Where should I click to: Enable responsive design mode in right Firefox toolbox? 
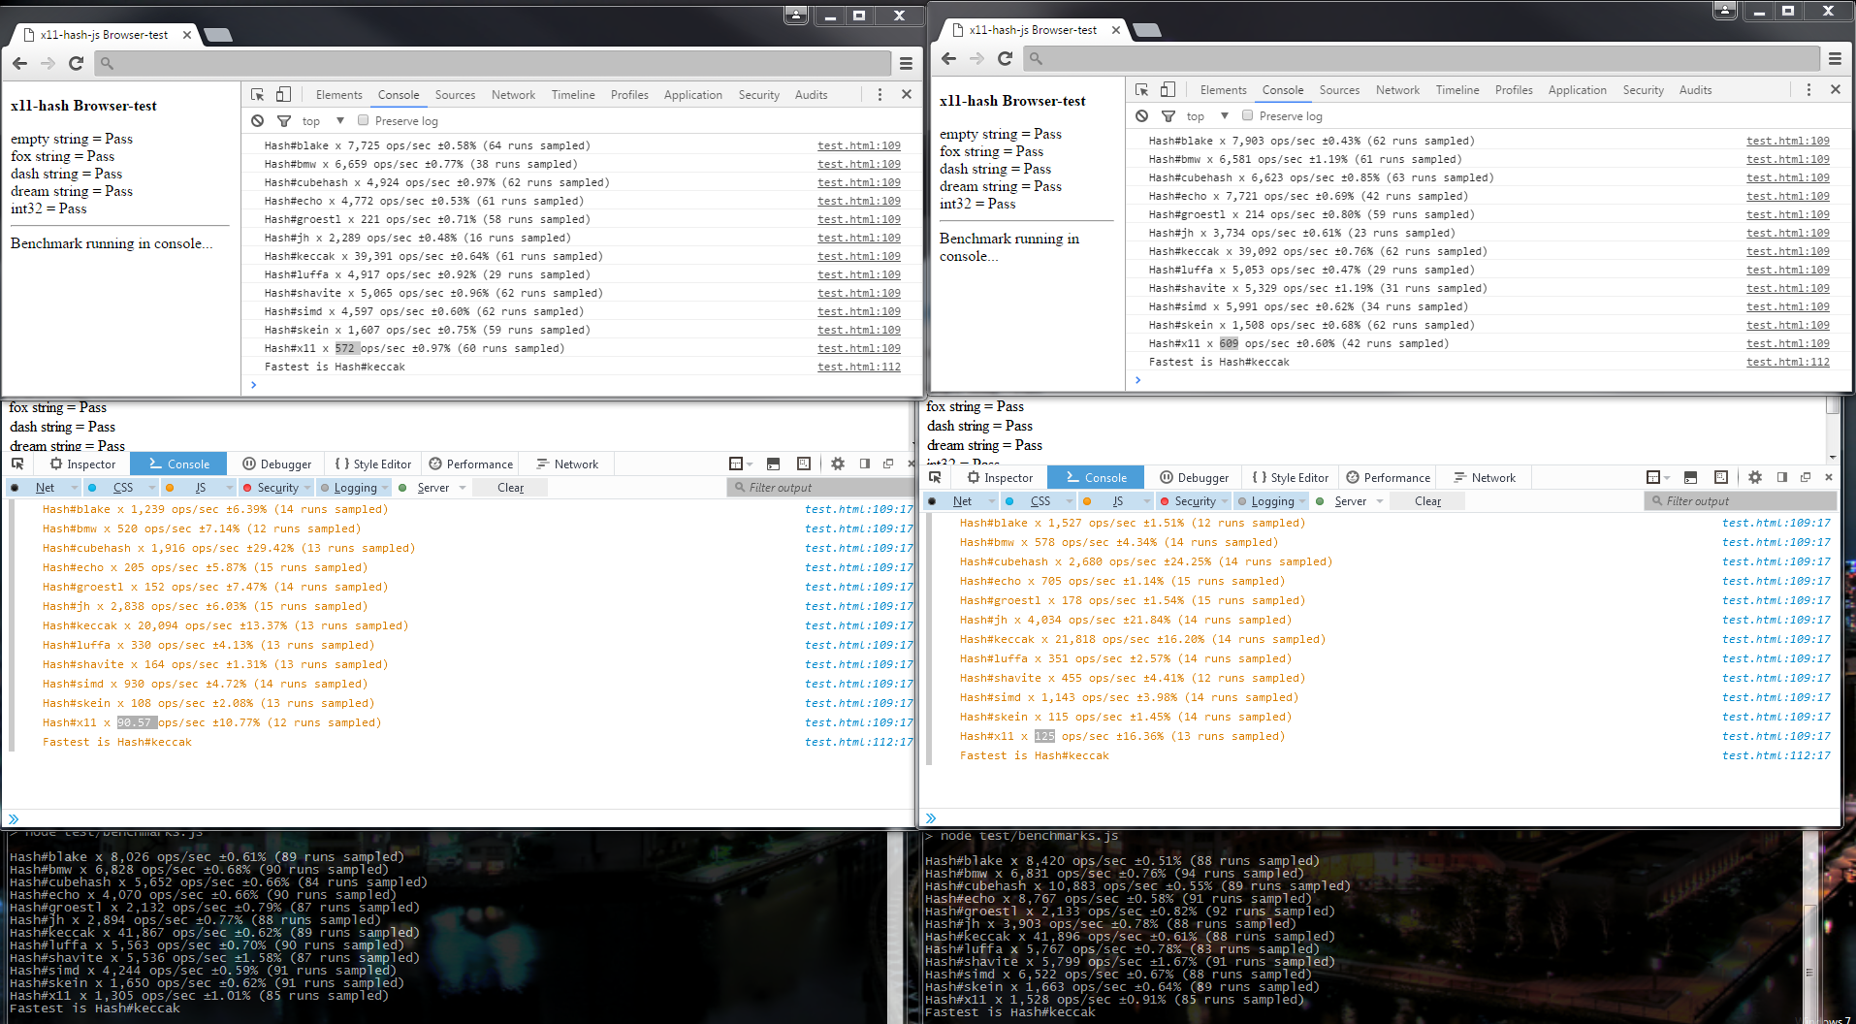pos(1721,477)
